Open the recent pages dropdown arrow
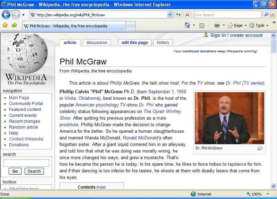Screen dimensions: 277x199 click(23, 15)
